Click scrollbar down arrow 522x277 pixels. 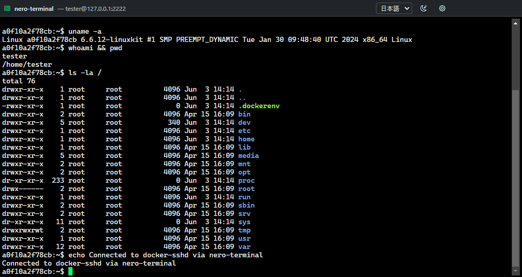click(x=516, y=271)
